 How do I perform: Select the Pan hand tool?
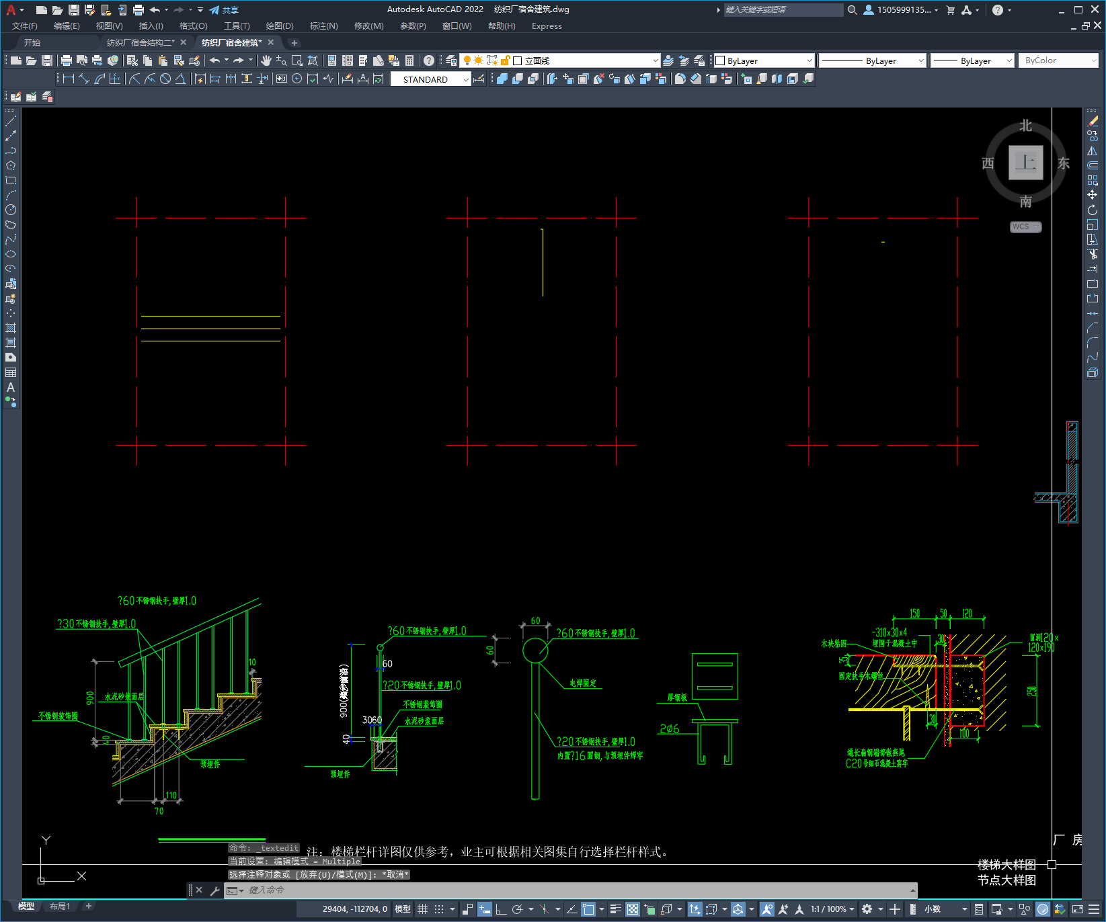pos(266,60)
